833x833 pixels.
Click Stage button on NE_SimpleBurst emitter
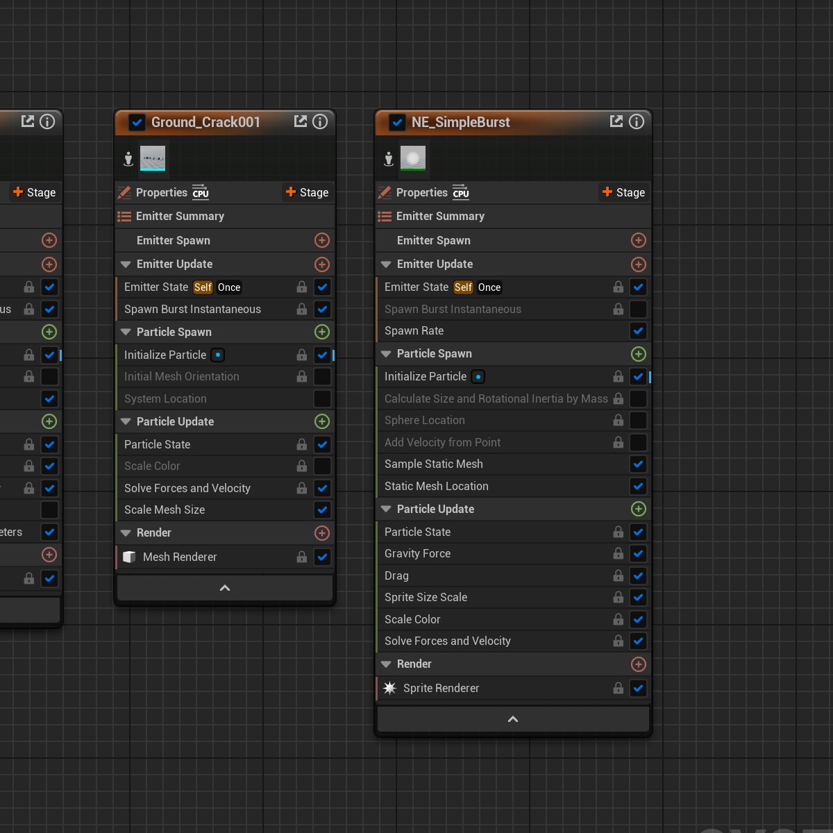(x=623, y=192)
